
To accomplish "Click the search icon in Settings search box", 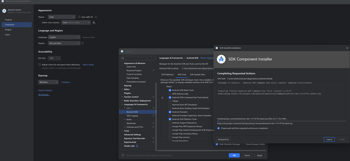I will pyautogui.click(x=123, y=58).
